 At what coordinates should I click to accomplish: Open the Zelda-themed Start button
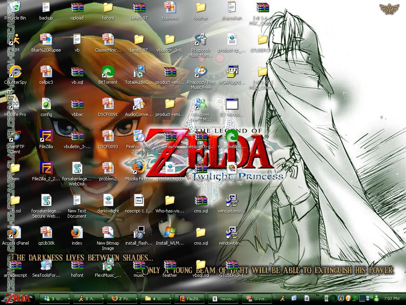17,299
